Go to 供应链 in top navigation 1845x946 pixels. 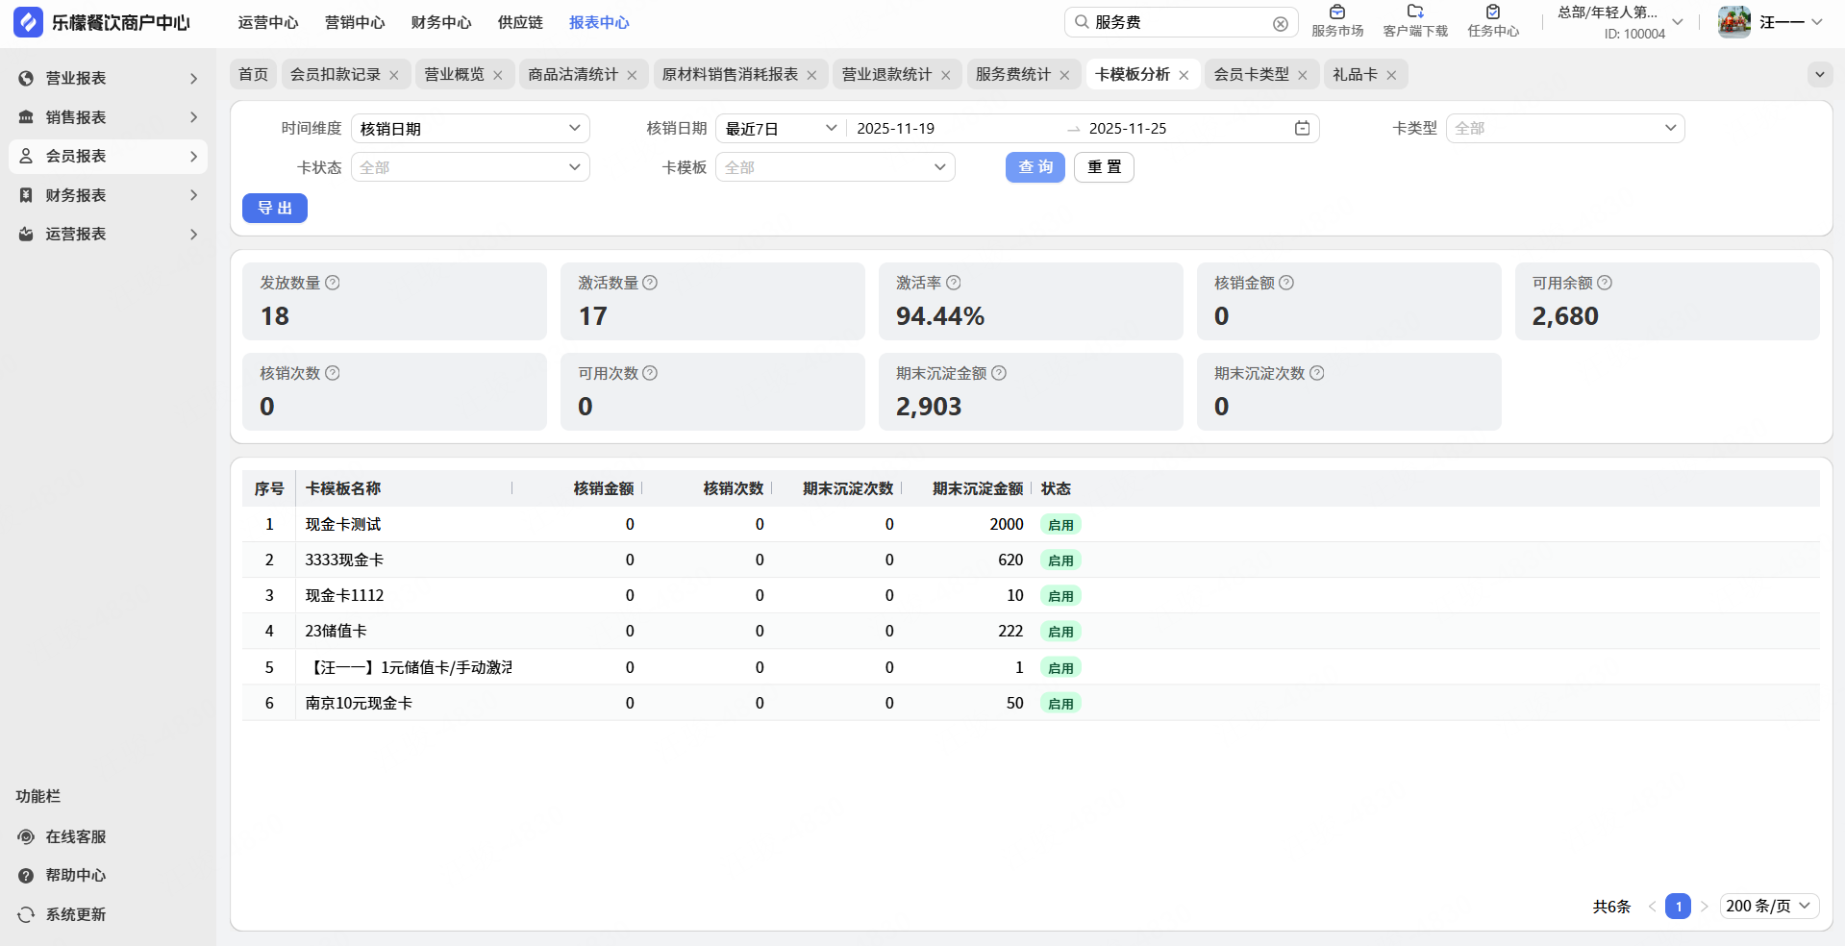[x=520, y=22]
